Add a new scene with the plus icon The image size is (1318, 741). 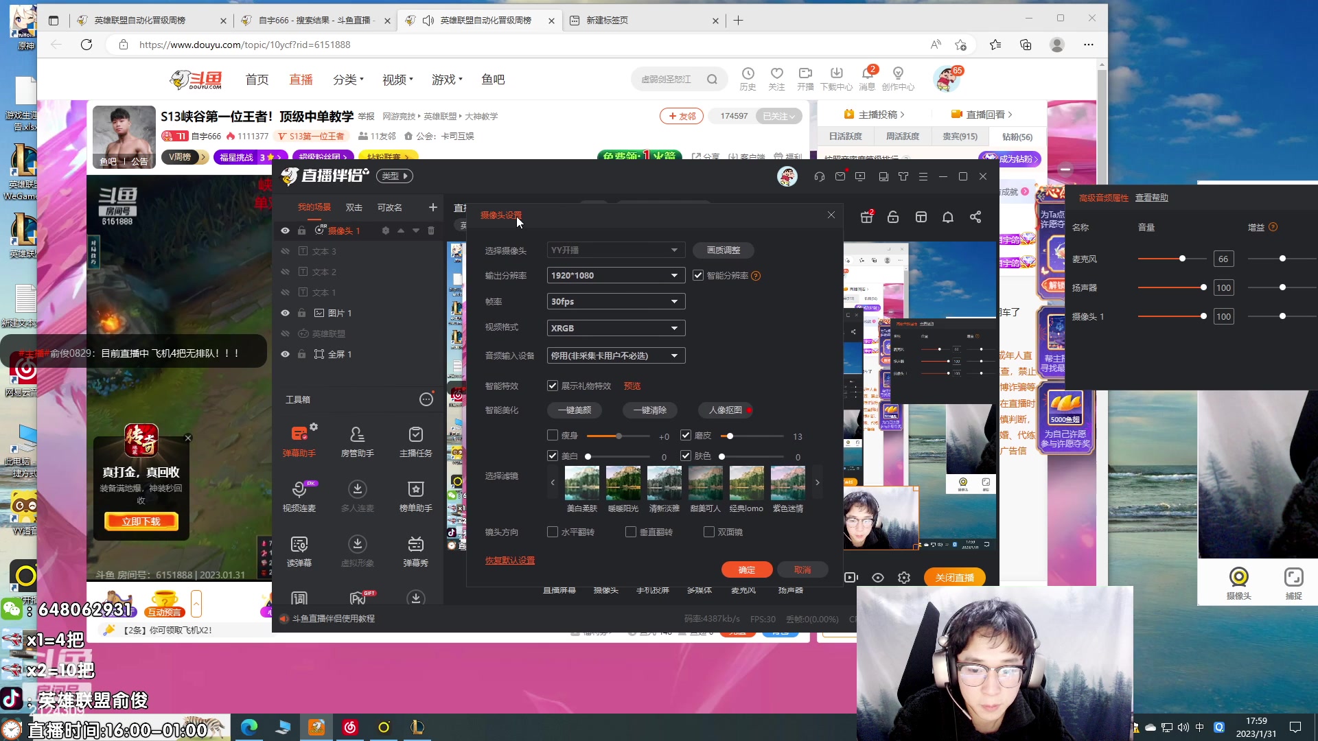pos(432,207)
